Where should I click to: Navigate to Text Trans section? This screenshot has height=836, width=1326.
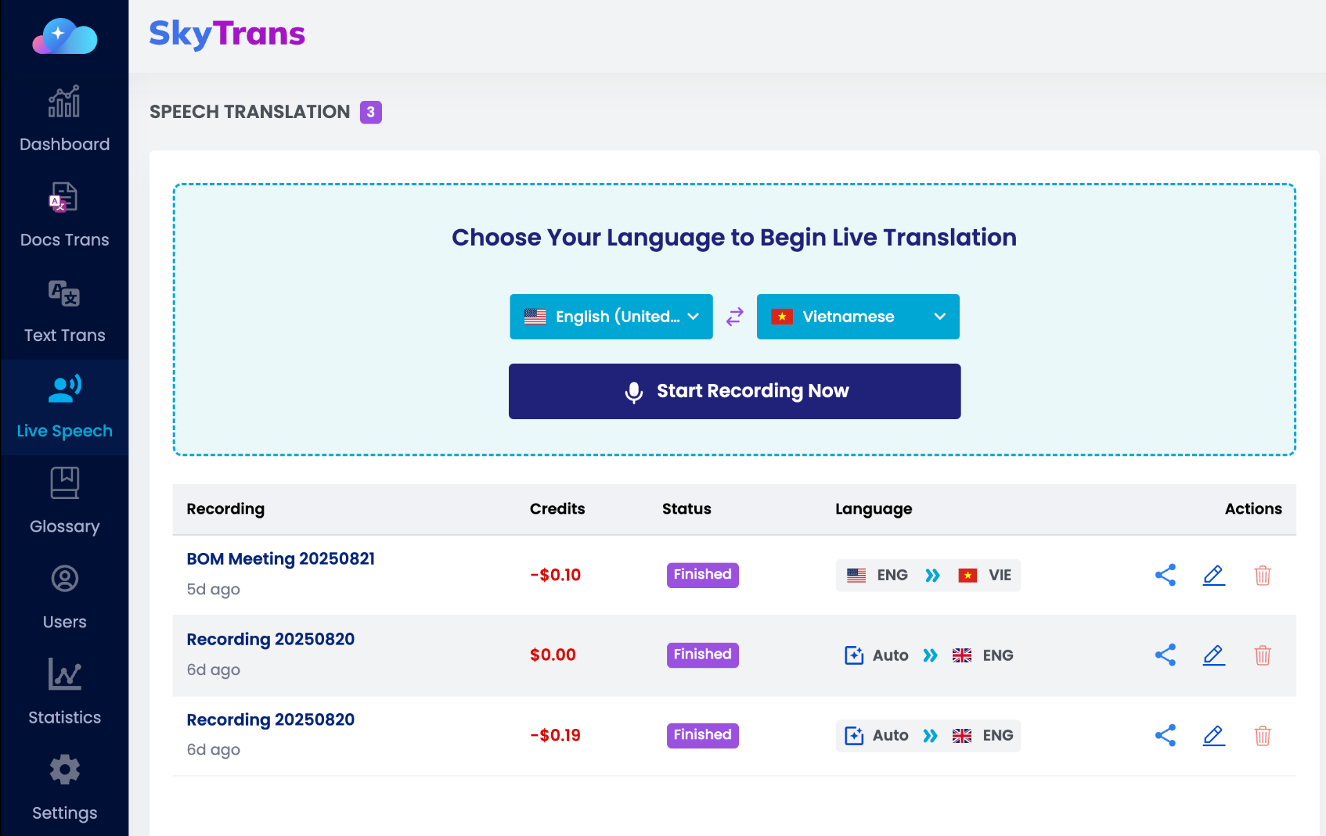[x=64, y=311]
